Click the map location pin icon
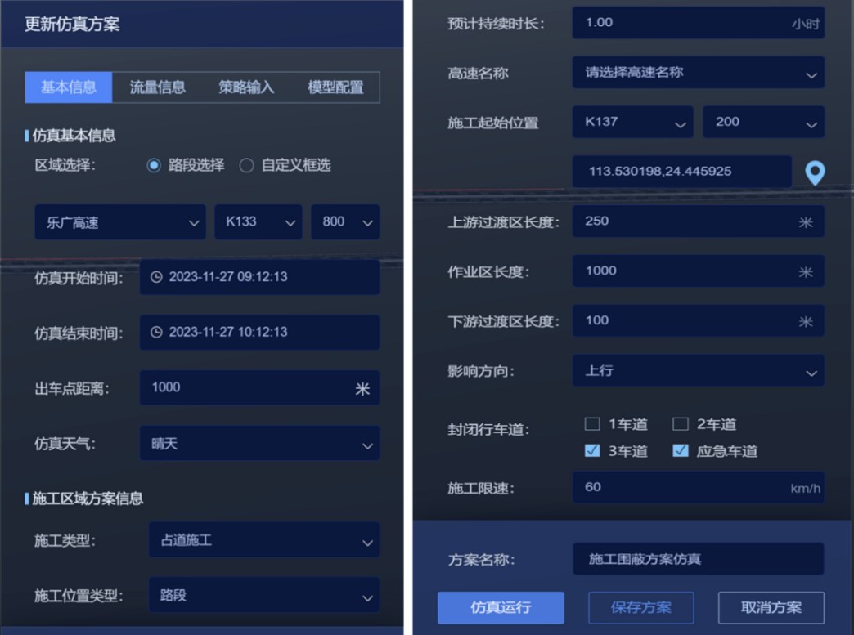The width and height of the screenshot is (854, 635). tap(815, 173)
